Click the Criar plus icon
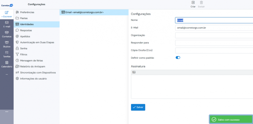The image size is (253, 124). click(193, 2)
